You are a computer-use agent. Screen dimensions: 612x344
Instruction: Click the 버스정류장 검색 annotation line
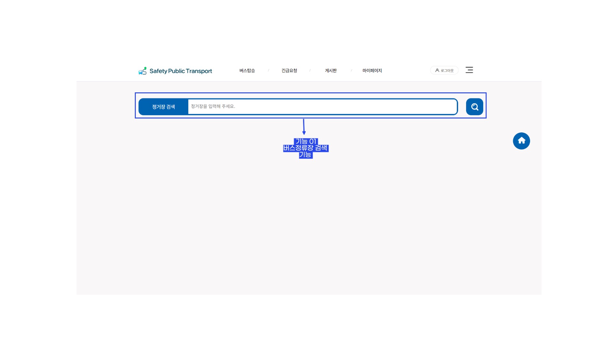[x=305, y=148]
